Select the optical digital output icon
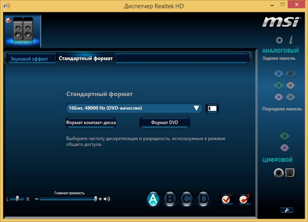The image size is (308, 222). tap(290, 173)
